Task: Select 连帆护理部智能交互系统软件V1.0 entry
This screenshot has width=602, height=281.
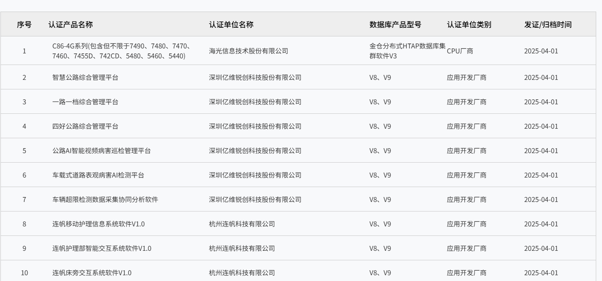Action: (102, 248)
